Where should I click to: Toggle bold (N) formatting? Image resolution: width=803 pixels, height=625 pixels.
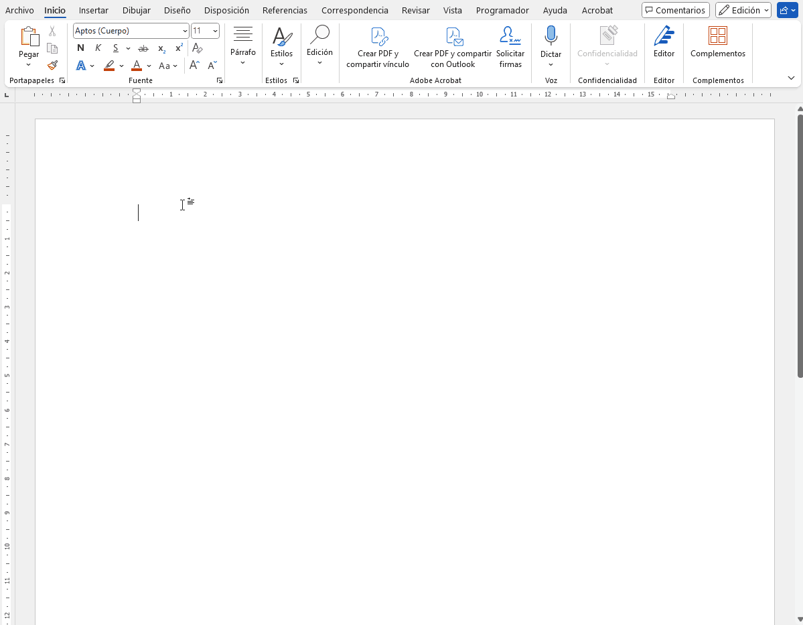(81, 48)
